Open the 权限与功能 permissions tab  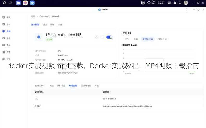(86, 86)
